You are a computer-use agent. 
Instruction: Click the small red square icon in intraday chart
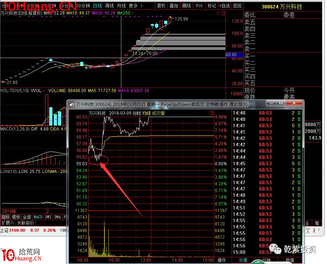(211, 113)
